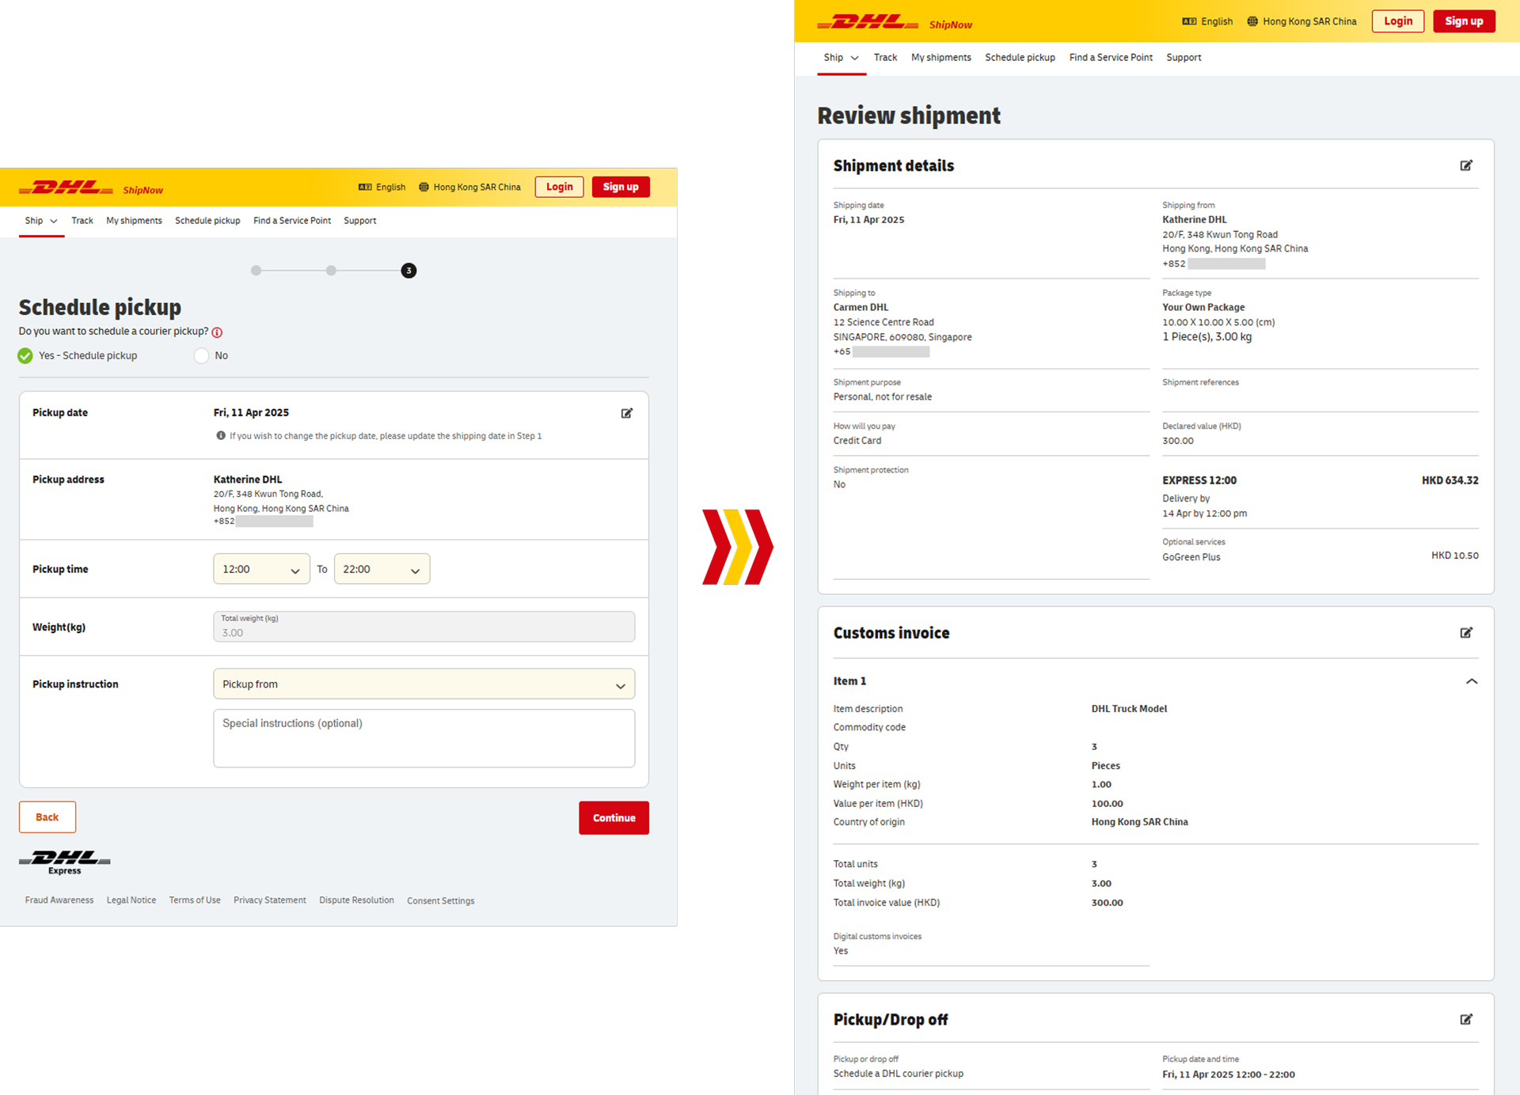Click the Back button
The image size is (1520, 1095).
[x=47, y=817]
